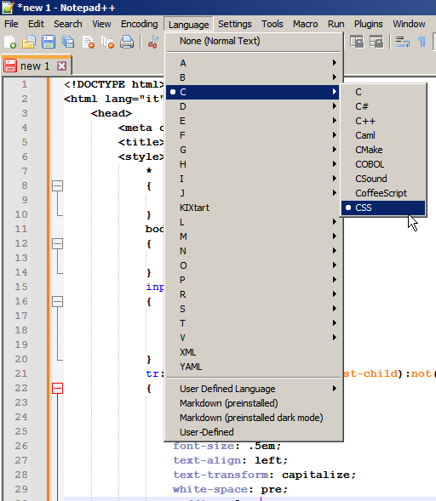Open the Plugins menu
Image resolution: width=436 pixels, height=501 pixels.
[368, 25]
